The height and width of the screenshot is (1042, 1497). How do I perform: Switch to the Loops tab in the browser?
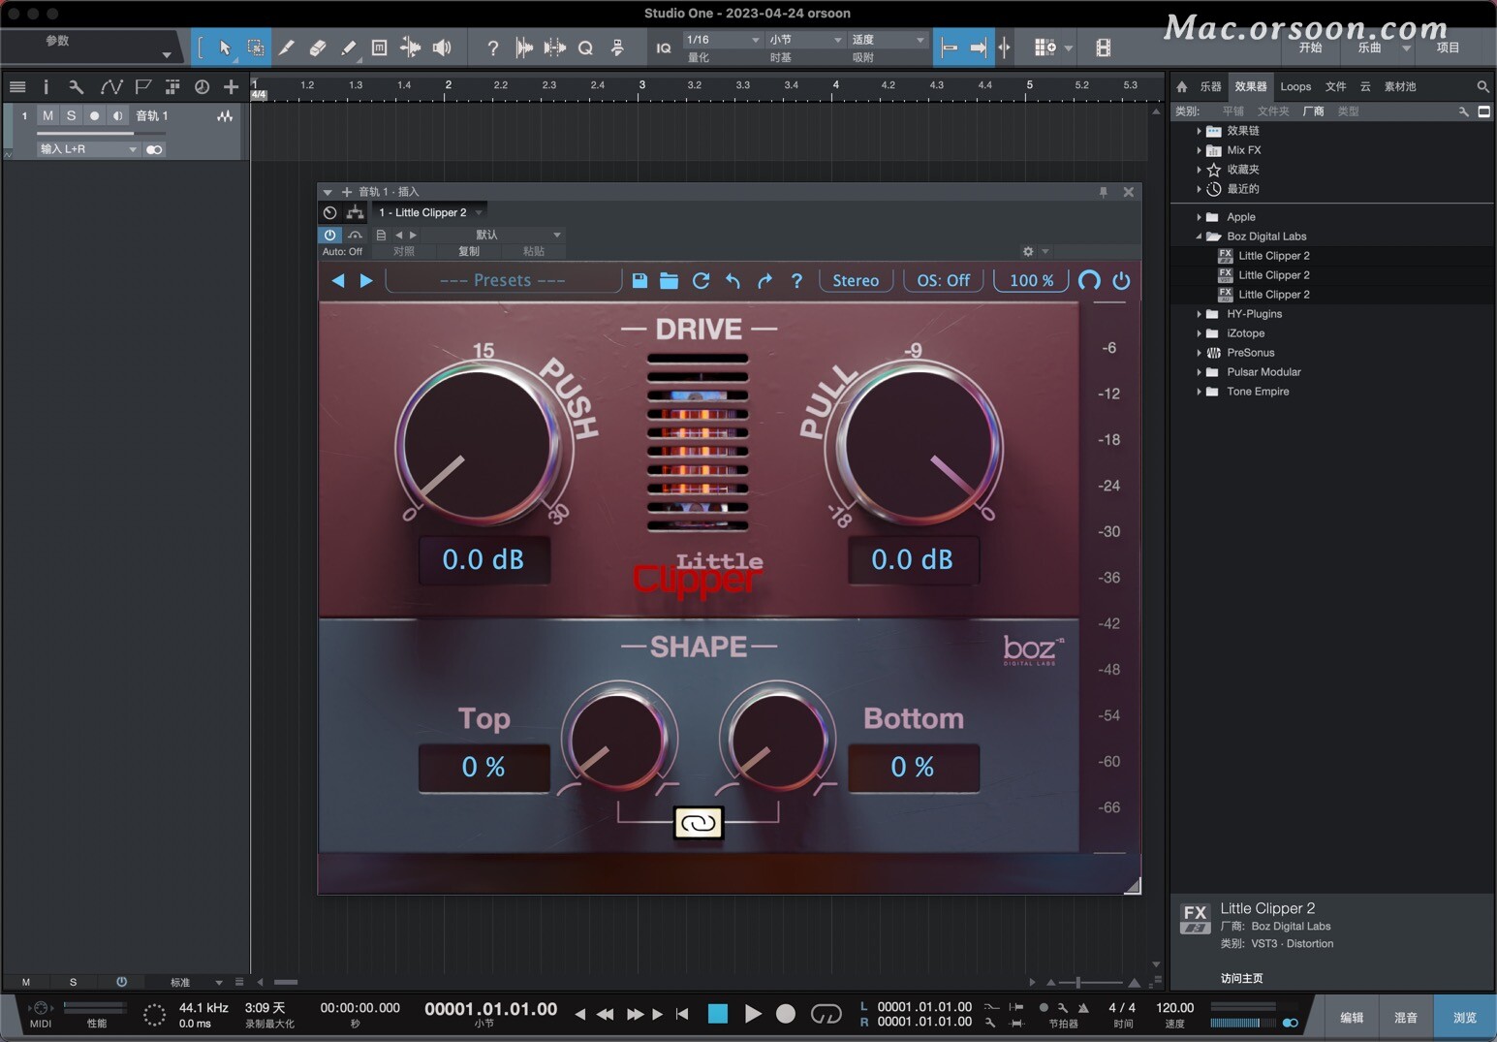pos(1295,86)
